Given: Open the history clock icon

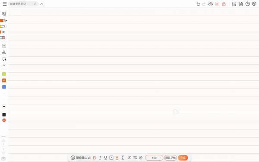Looking at the screenshot, I should (x=247, y=4).
